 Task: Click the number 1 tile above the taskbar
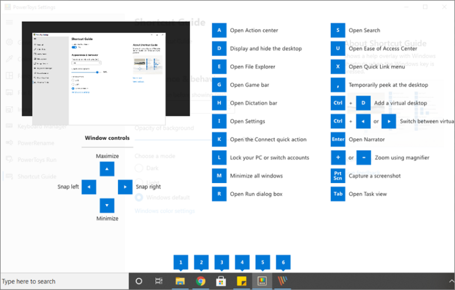tap(181, 262)
